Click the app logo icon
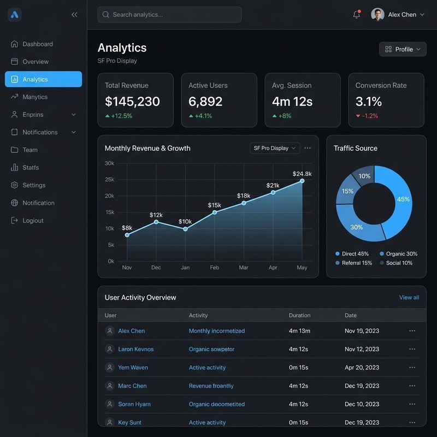Viewport: 437px width, 437px height. (15, 15)
